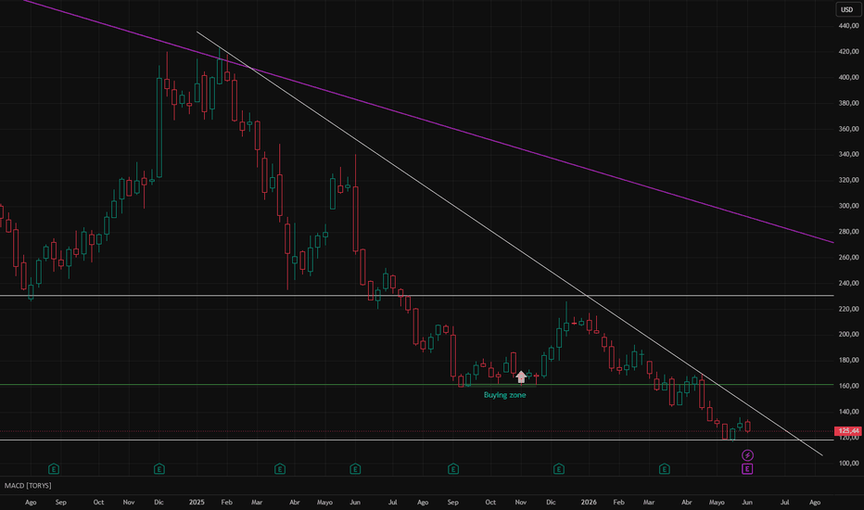Click the 140,00 price axis label

(848, 412)
